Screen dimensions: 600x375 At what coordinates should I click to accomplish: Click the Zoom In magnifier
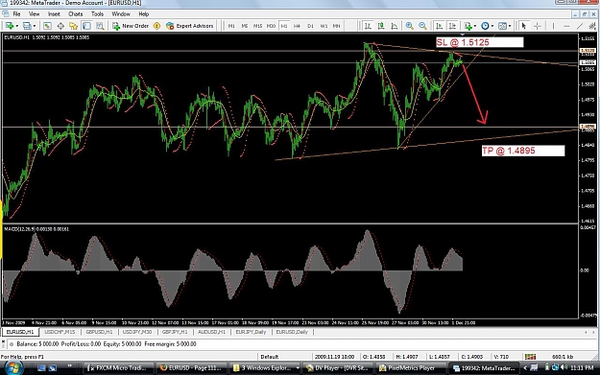coord(409,26)
